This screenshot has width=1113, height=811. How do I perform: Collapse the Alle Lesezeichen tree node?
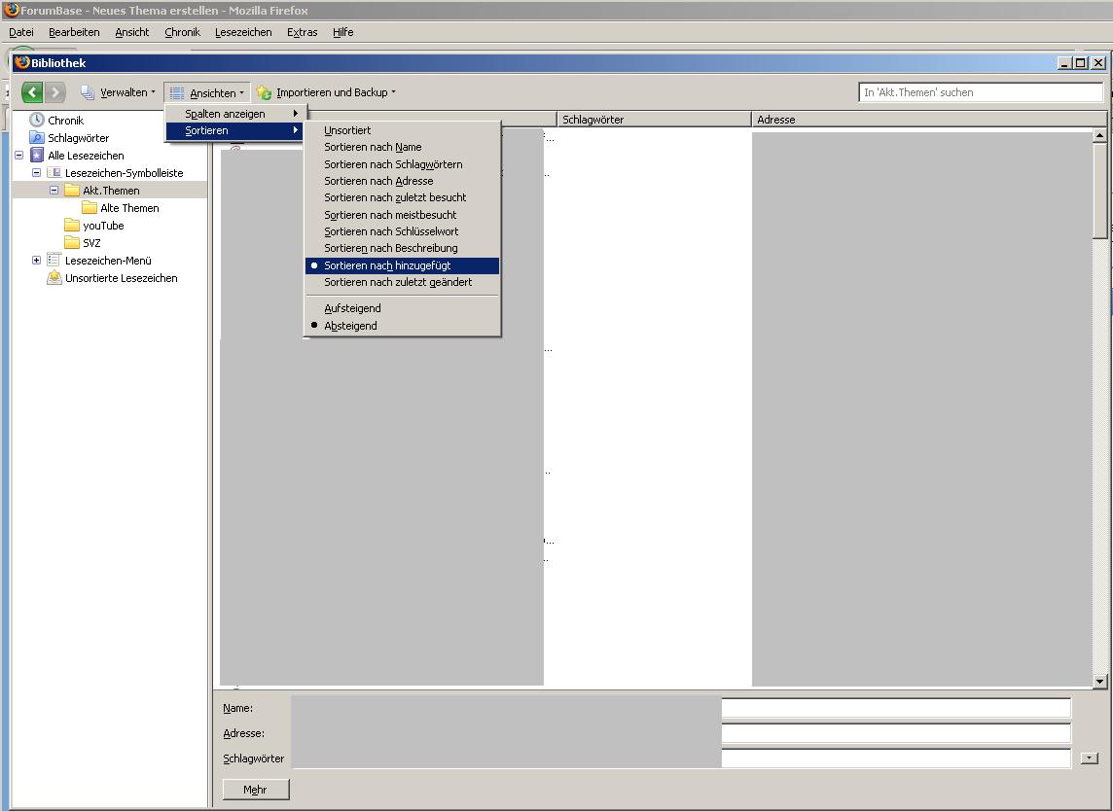coord(19,155)
